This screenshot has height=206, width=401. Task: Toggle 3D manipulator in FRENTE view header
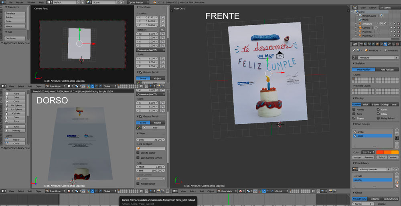(x=259, y=191)
